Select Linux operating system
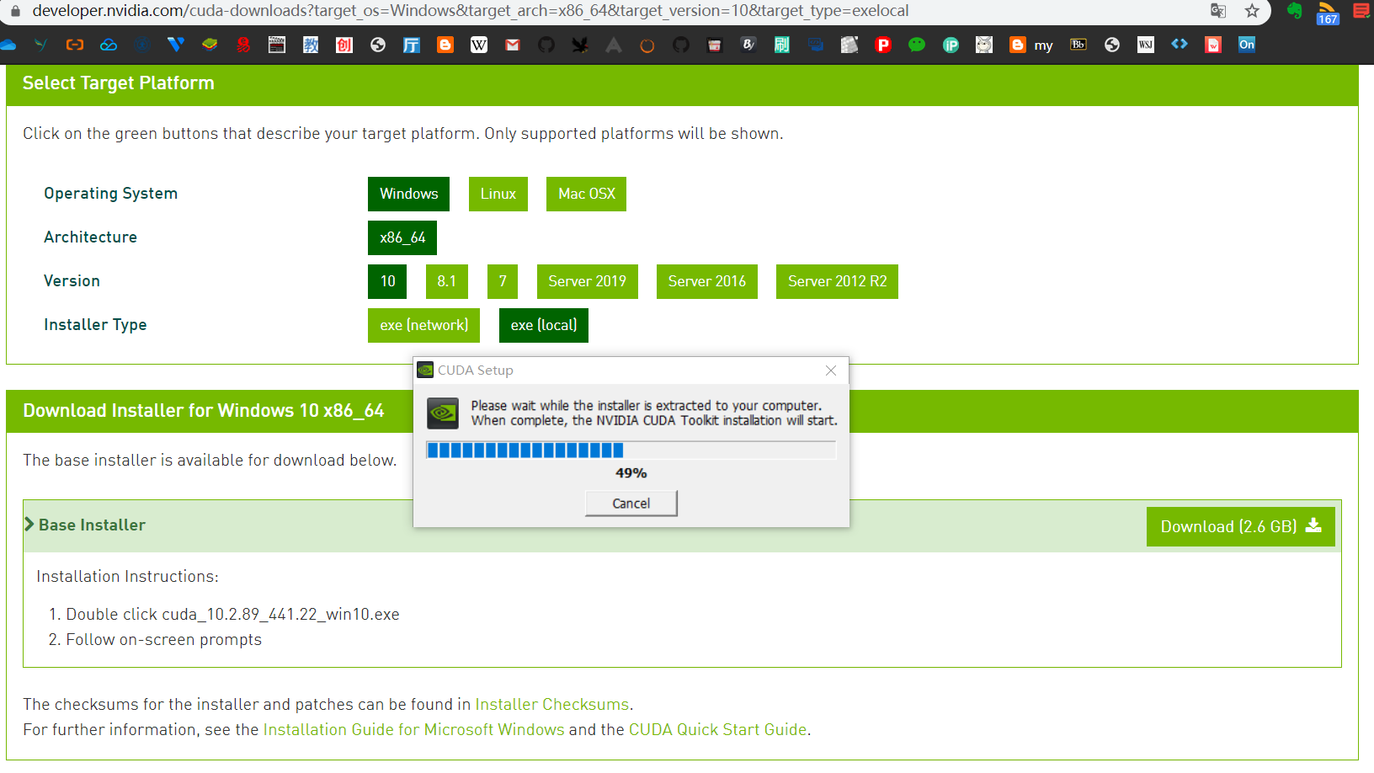Image resolution: width=1374 pixels, height=773 pixels. (x=498, y=194)
